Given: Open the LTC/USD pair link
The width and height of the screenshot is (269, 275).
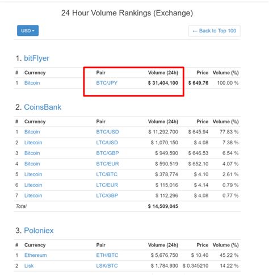Looking at the screenshot, I should 107,143.
